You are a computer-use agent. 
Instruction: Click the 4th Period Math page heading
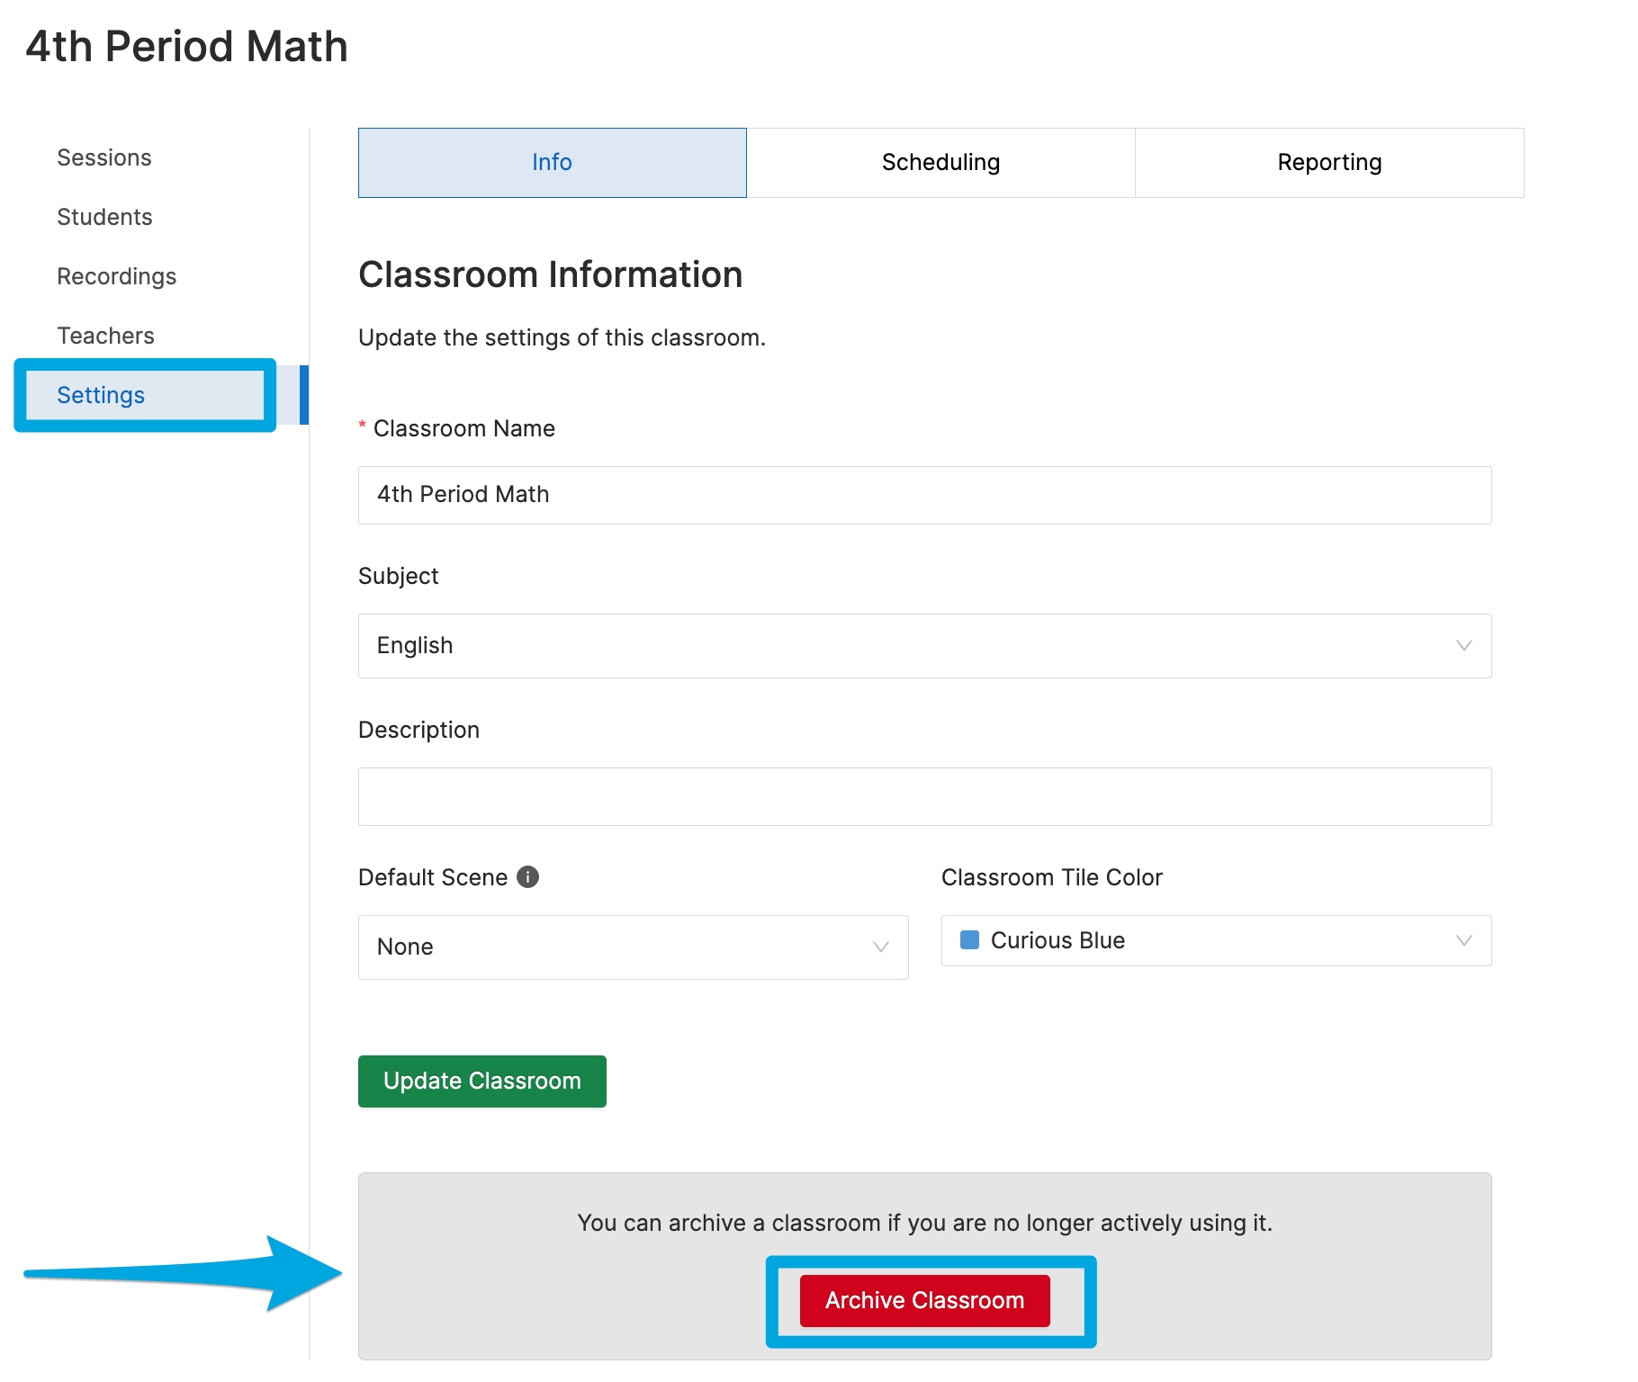[186, 47]
